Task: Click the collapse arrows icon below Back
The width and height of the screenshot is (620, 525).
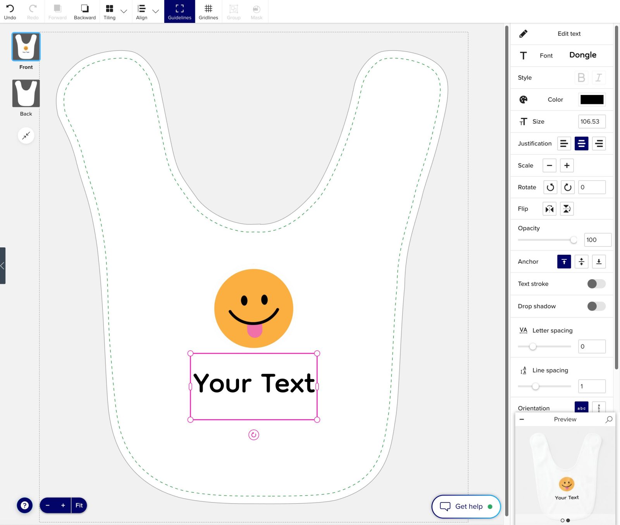Action: click(26, 136)
